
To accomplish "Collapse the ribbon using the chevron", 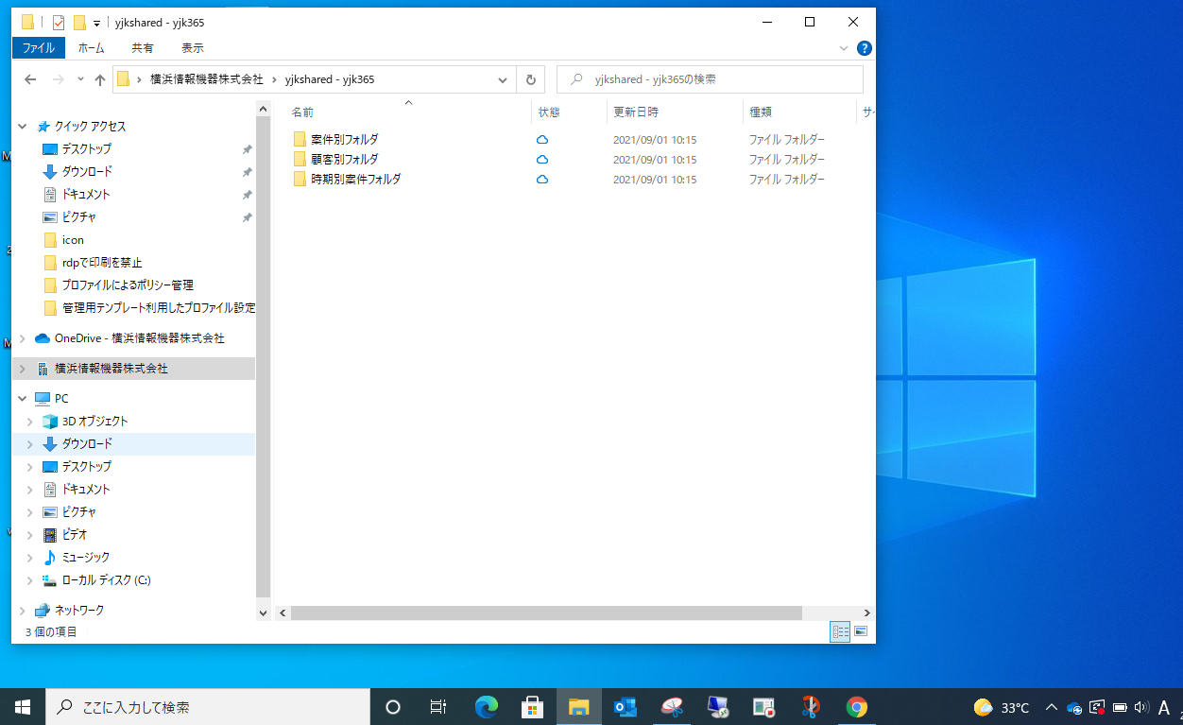I will [x=844, y=48].
